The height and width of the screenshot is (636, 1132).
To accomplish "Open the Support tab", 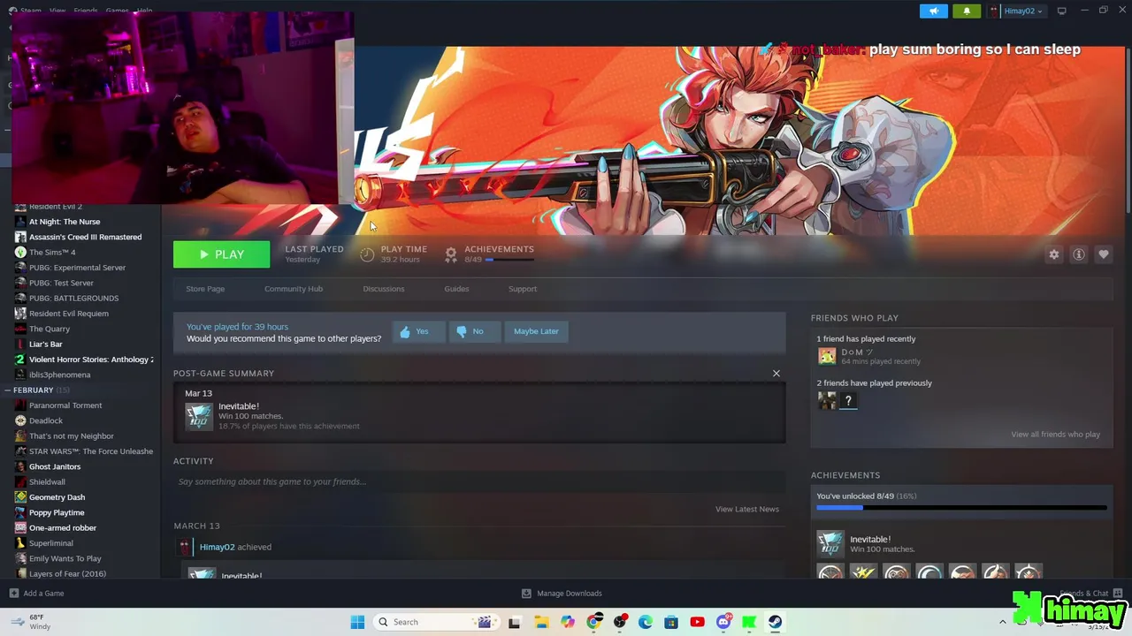I will (x=523, y=289).
